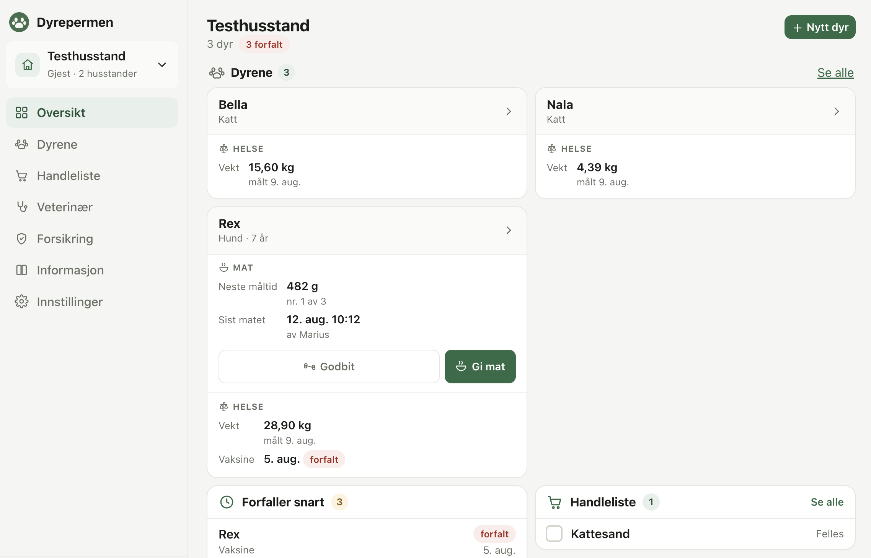
Task: Click the house icon beside Testhusstand
Action: [28, 65]
